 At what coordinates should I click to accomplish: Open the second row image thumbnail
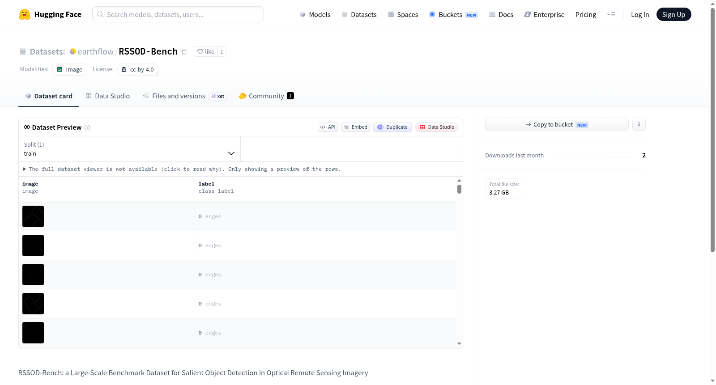pos(33,245)
